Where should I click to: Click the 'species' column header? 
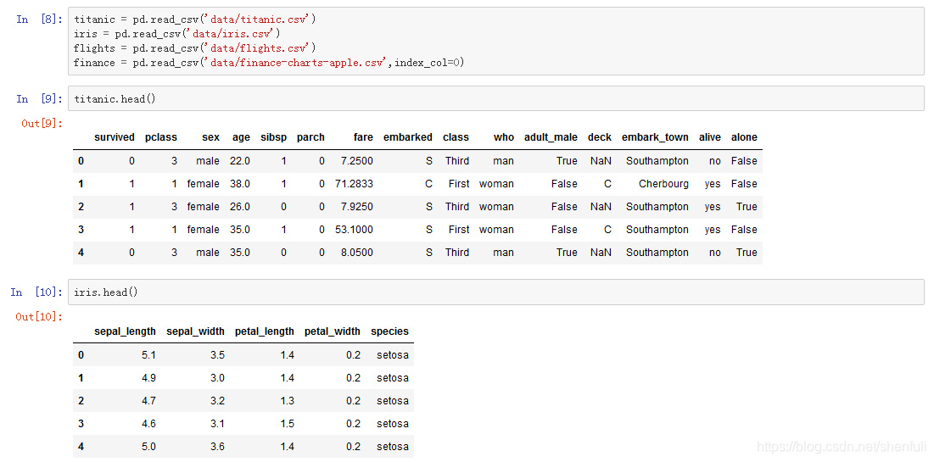tap(389, 331)
